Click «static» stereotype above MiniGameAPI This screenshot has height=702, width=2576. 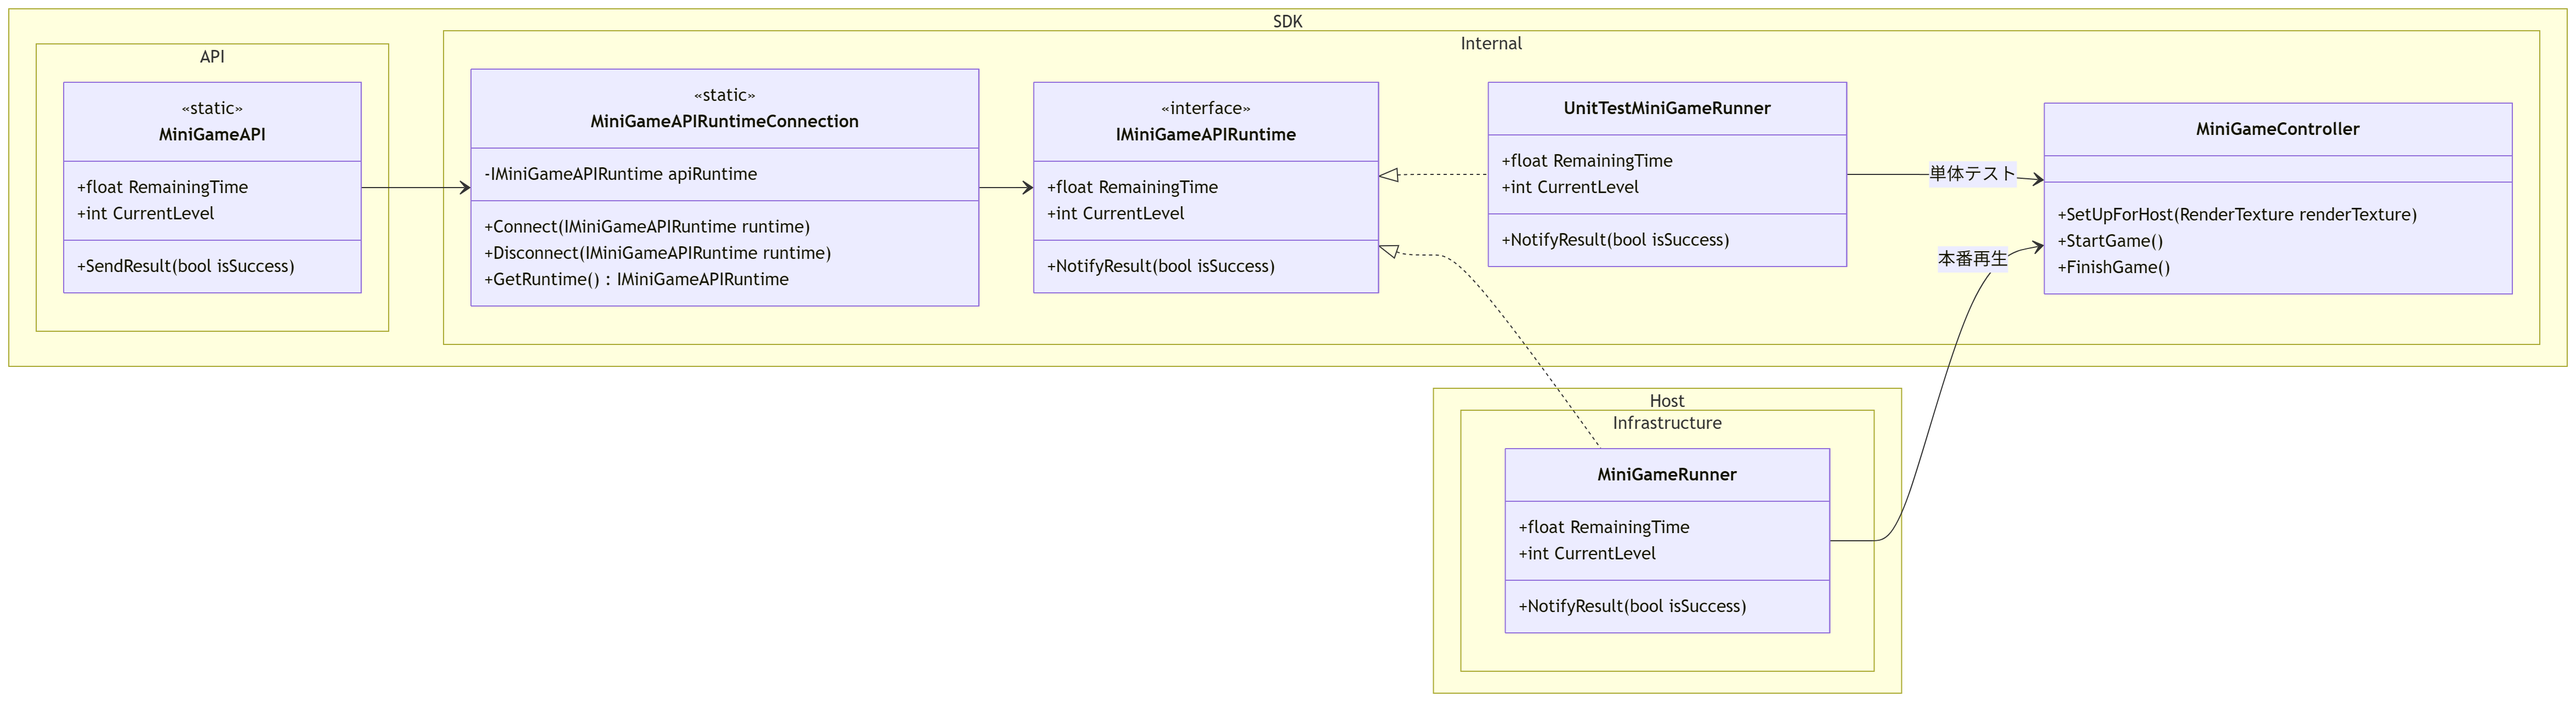pyautogui.click(x=212, y=108)
